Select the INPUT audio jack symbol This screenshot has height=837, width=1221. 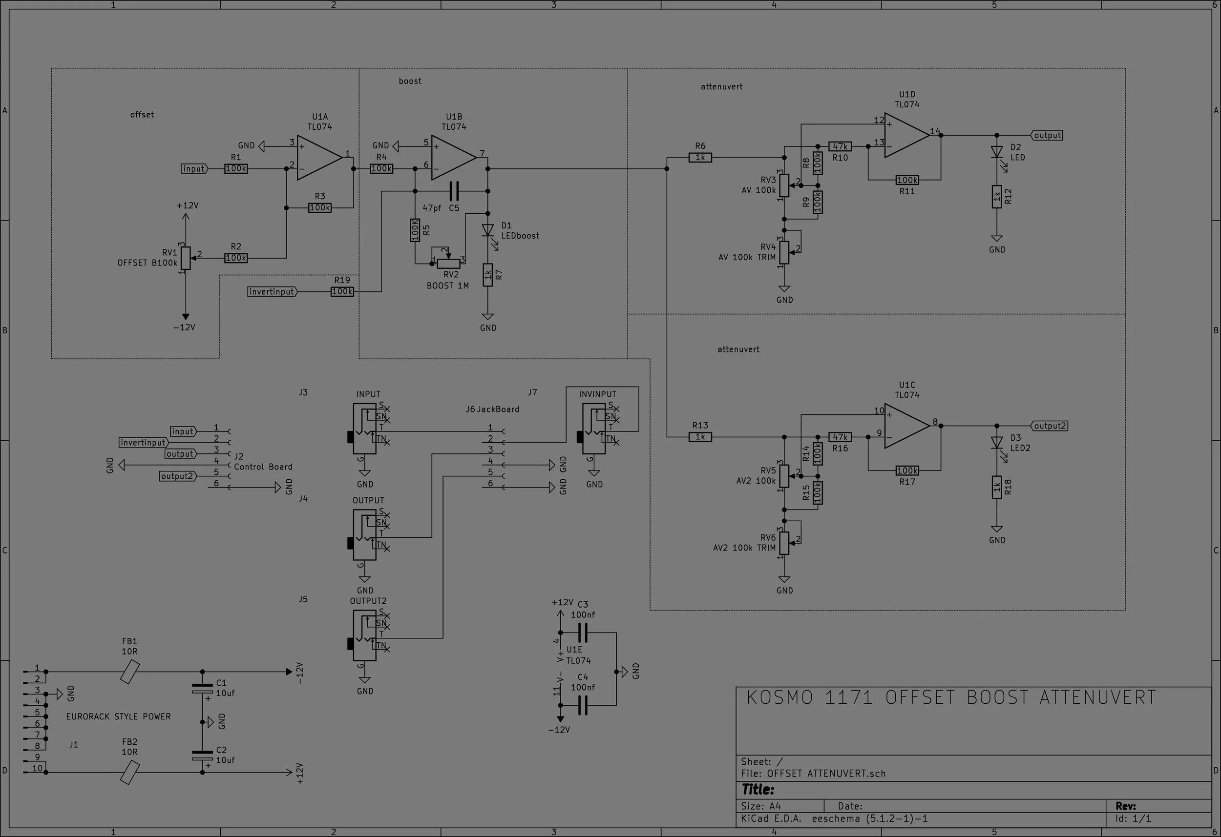tap(365, 429)
